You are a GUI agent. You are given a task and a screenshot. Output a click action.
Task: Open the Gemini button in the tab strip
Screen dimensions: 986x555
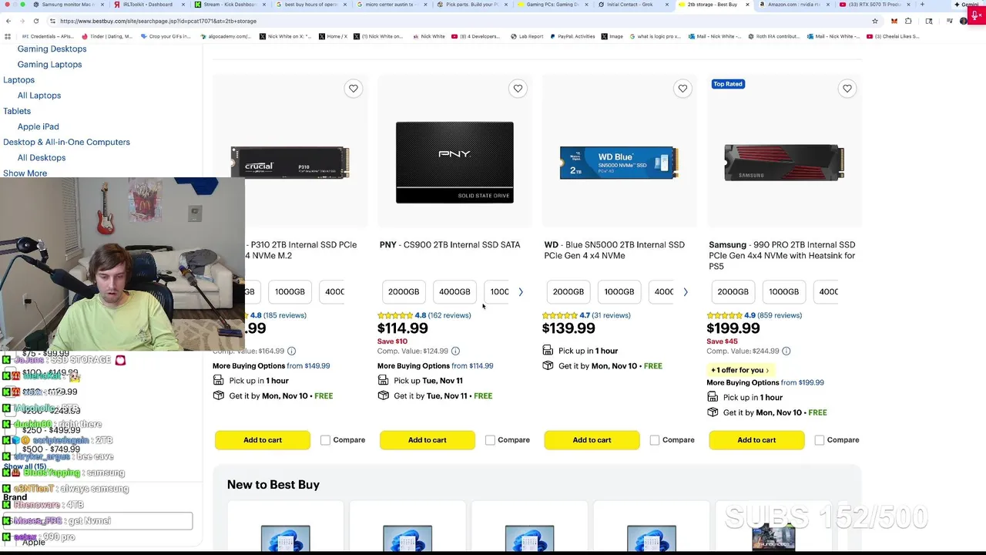969,5
